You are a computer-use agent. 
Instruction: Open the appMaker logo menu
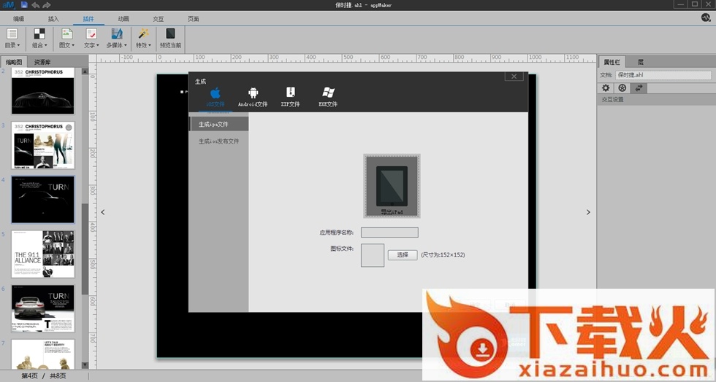pos(8,5)
